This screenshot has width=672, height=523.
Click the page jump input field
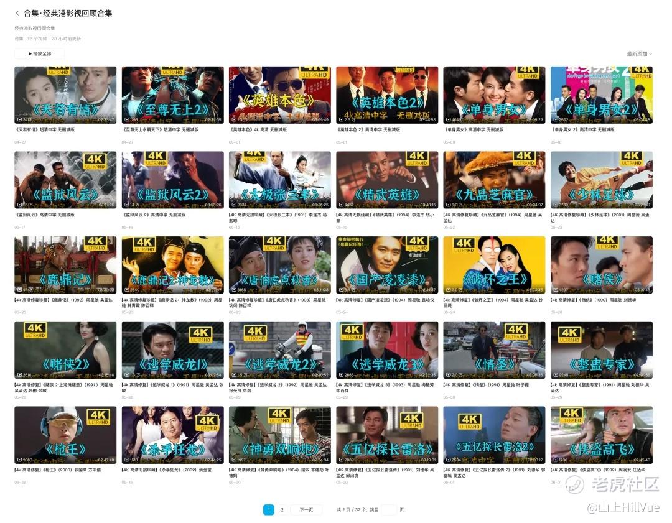click(x=388, y=510)
